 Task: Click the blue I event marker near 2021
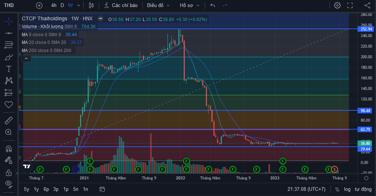(x=75, y=169)
